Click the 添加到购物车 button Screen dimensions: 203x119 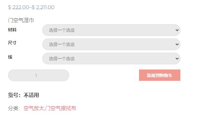160,75
